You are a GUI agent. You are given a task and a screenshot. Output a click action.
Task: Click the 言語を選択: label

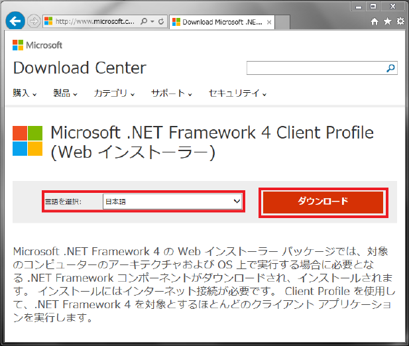63,202
